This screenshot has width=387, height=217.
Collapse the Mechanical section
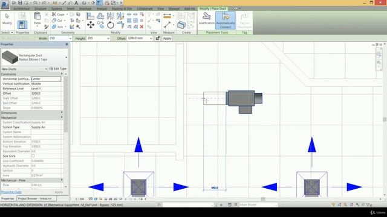coord(62,118)
